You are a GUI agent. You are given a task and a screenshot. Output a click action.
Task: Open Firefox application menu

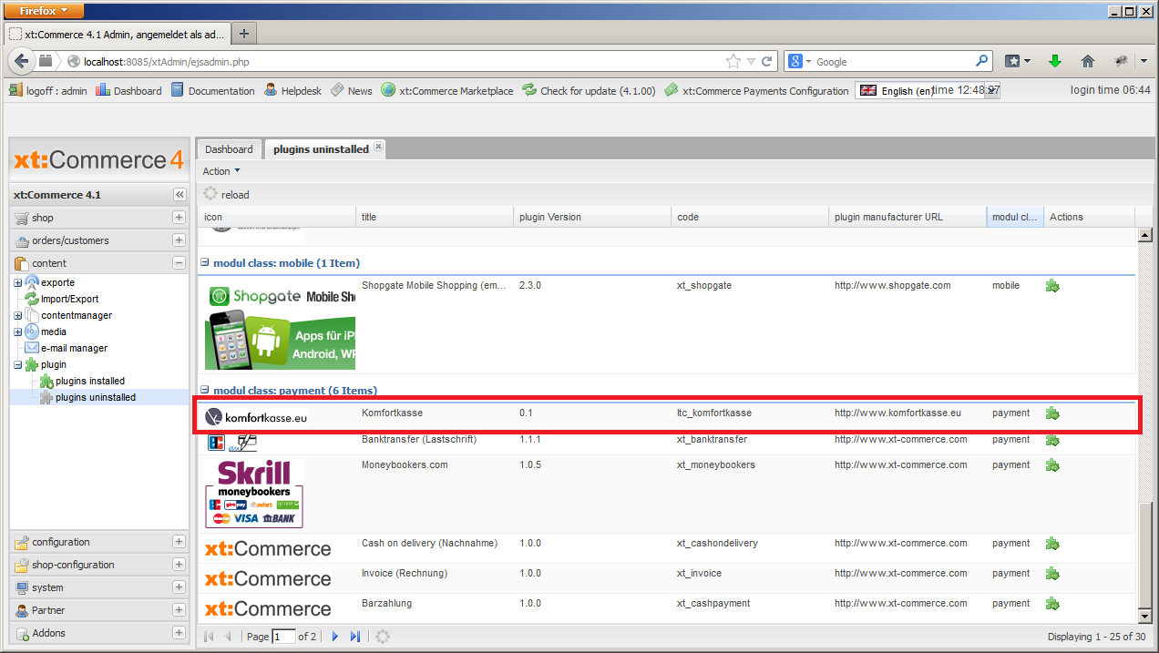click(44, 11)
